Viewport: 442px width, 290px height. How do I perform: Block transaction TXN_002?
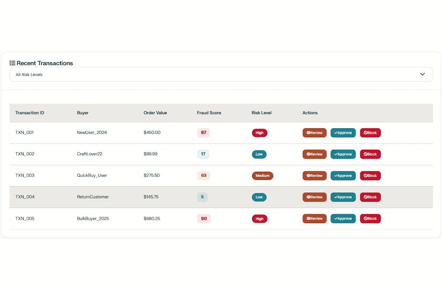(x=370, y=154)
